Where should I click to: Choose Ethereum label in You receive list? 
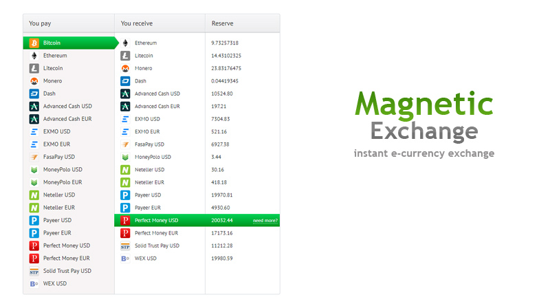coord(146,43)
